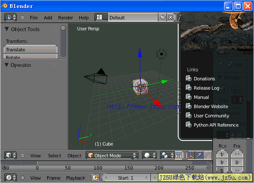This screenshot has height=183, width=254.
Task: Open the 3D View editor type selector
Action: [x=11, y=155]
